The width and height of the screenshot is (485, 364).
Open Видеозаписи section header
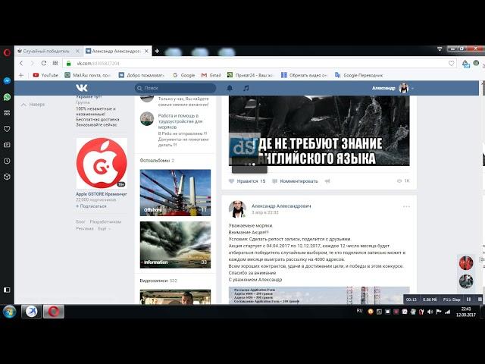(158, 281)
